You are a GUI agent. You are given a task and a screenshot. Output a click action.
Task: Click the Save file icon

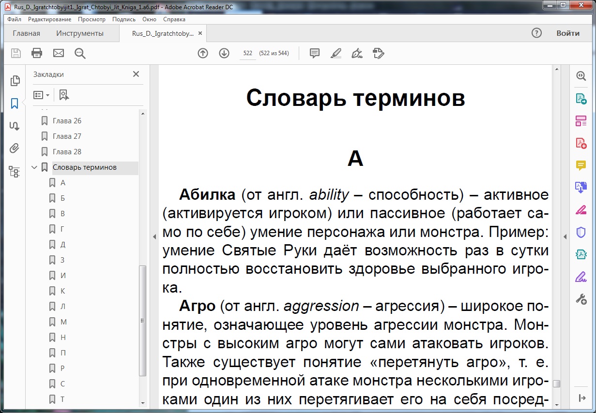pos(16,53)
